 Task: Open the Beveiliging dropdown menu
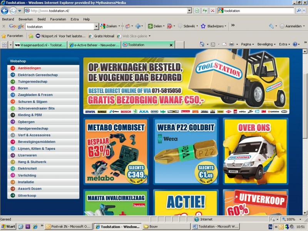[x=266, y=44]
